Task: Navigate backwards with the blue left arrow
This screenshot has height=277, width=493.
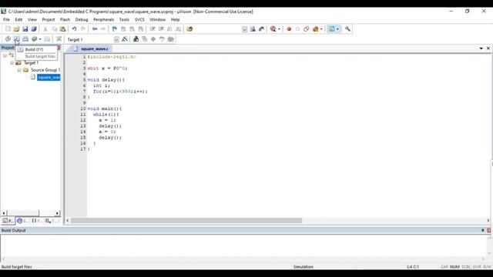Action: tap(94, 29)
